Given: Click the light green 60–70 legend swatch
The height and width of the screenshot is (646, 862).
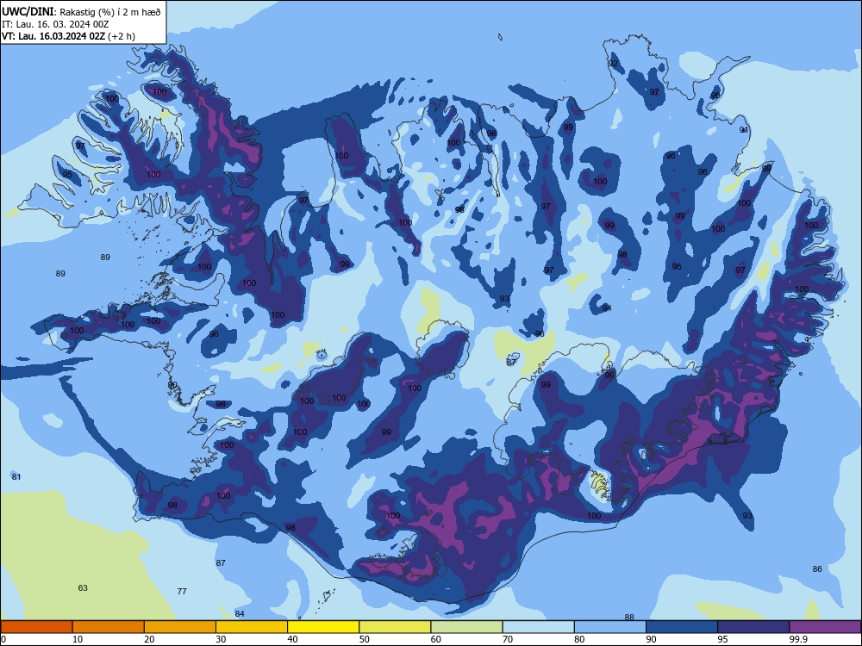Looking at the screenshot, I should point(466,627).
